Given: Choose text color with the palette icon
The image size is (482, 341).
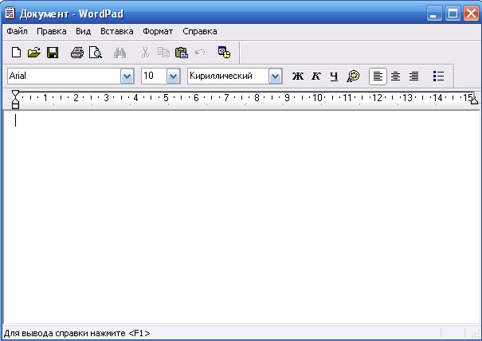Looking at the screenshot, I should click(353, 76).
